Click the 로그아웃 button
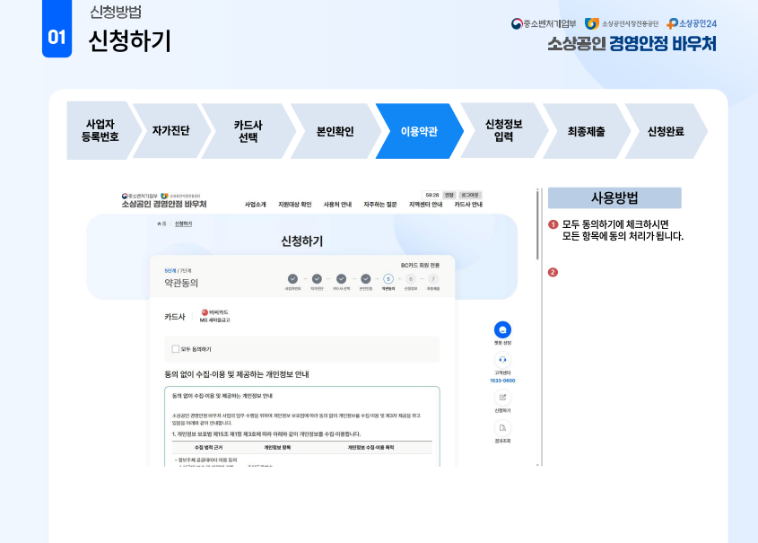Image resolution: width=758 pixels, height=543 pixels. (x=470, y=195)
